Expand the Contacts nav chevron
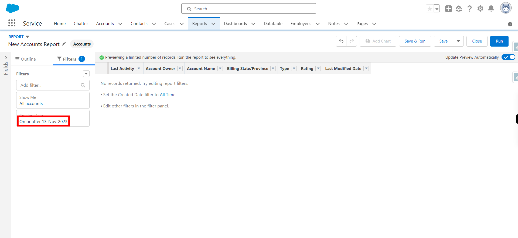This screenshot has height=238, width=518. (x=154, y=24)
